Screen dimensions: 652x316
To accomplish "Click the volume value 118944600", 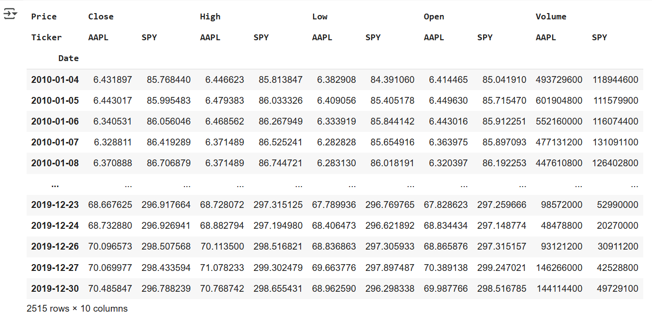I will click(615, 79).
